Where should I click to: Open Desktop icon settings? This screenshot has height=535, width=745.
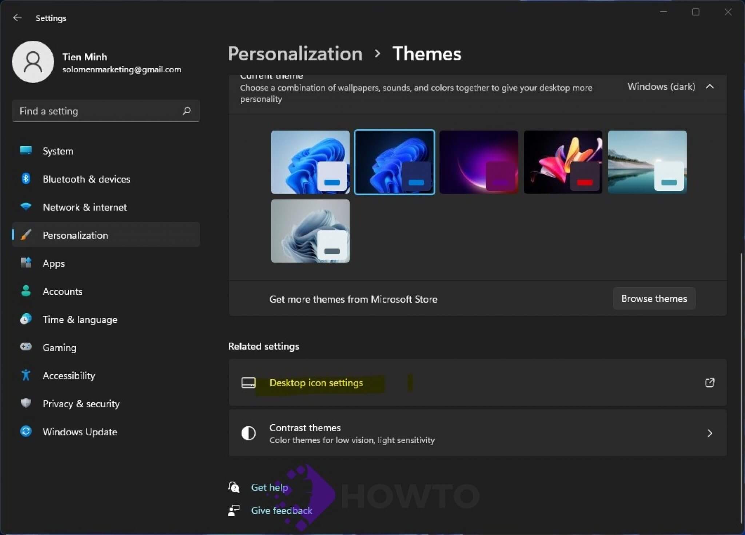pos(478,383)
